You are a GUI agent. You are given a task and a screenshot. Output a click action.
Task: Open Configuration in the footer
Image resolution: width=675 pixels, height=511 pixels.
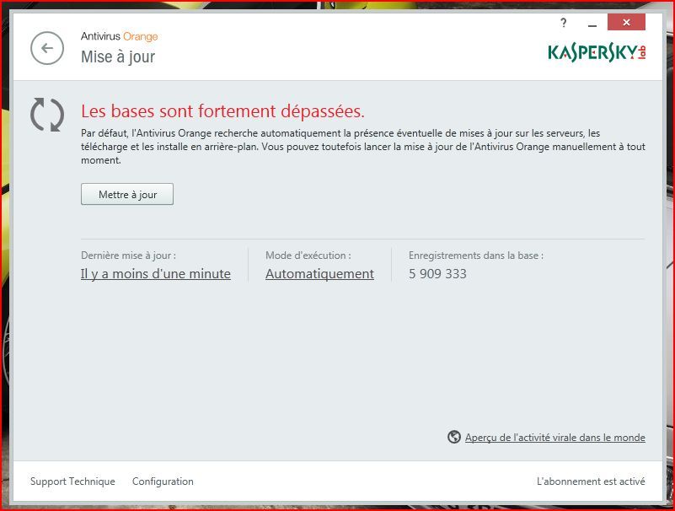(x=163, y=481)
